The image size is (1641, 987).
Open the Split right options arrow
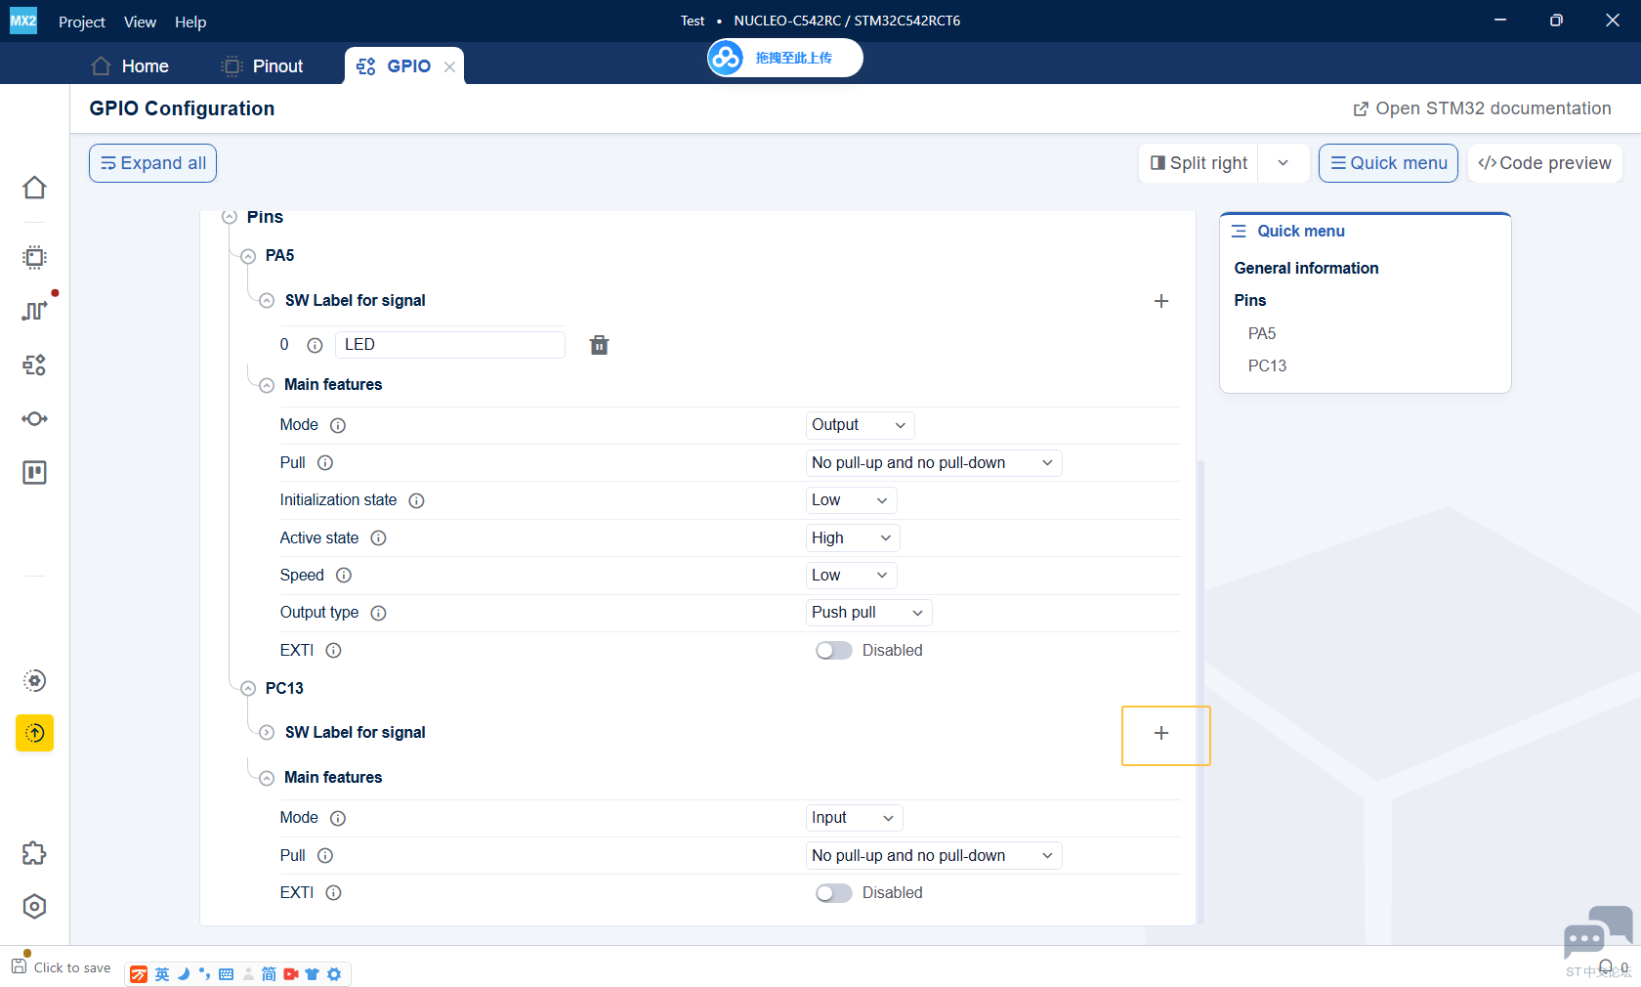tap(1283, 163)
